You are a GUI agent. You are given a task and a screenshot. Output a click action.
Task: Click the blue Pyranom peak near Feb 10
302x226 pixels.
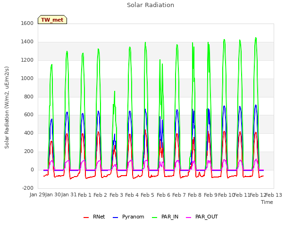coord(224,106)
